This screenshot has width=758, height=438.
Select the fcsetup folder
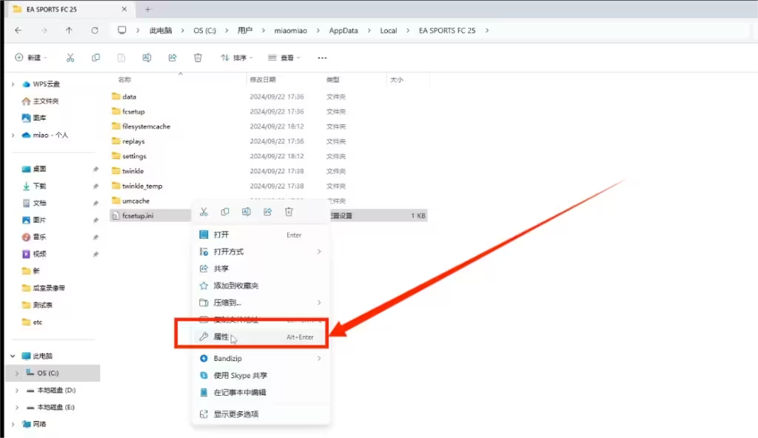(x=129, y=112)
